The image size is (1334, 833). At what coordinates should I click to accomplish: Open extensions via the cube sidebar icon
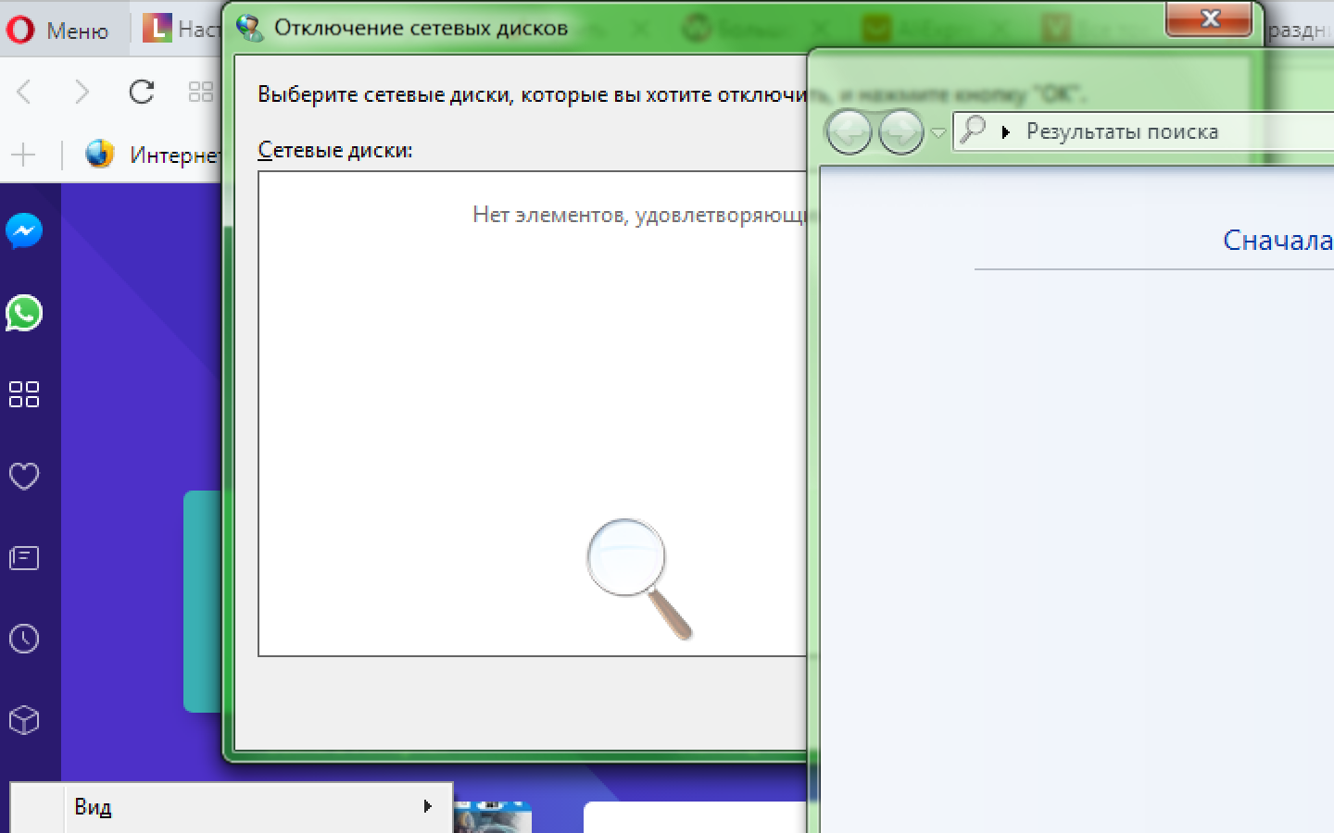click(x=24, y=720)
